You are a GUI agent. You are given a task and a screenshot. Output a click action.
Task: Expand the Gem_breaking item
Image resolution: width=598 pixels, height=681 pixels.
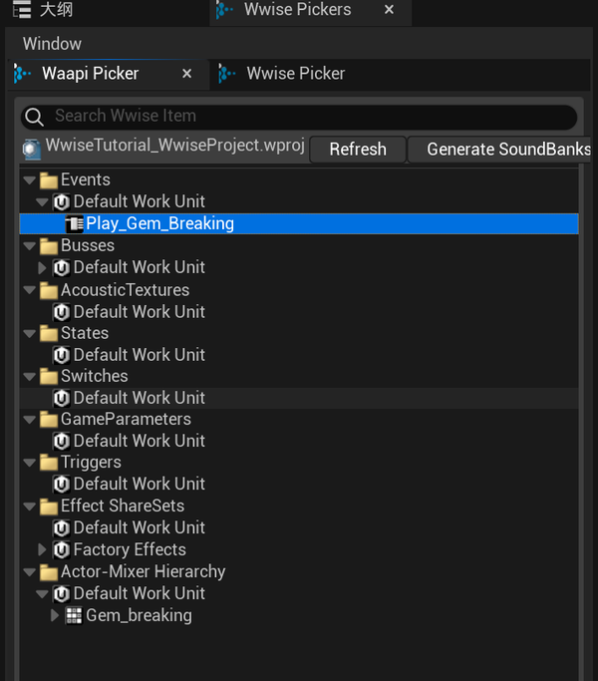click(x=55, y=615)
